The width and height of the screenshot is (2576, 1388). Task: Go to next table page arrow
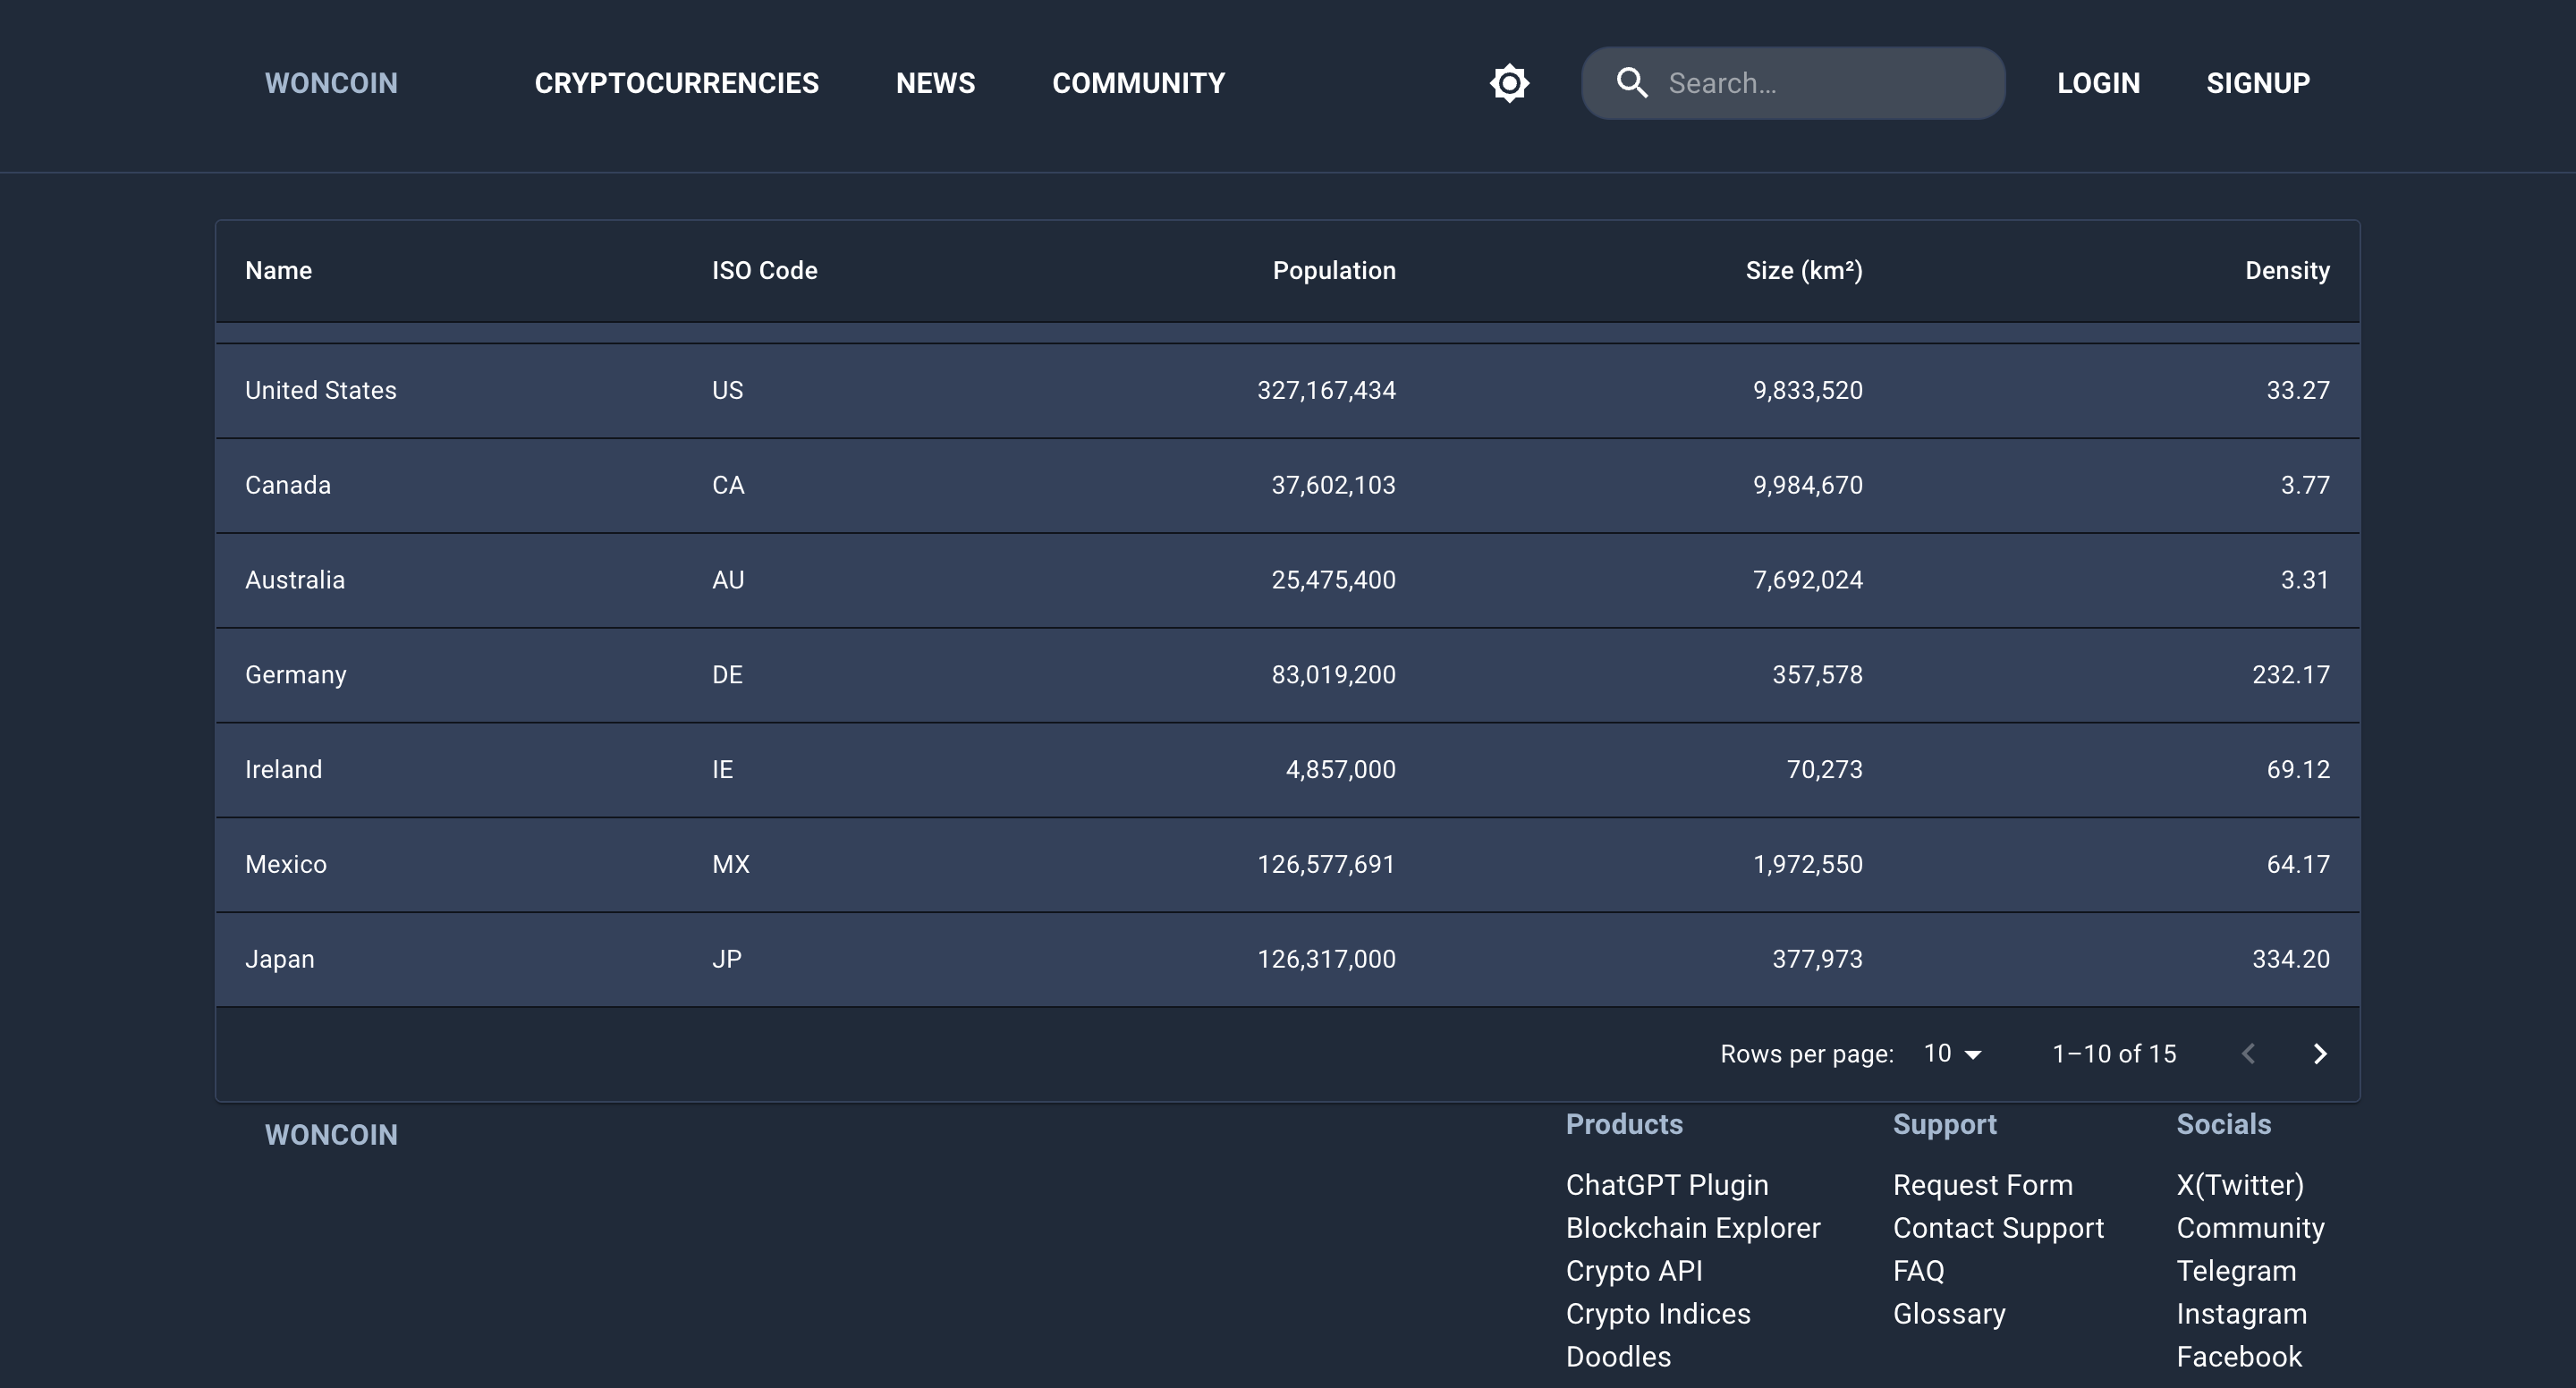tap(2320, 1054)
